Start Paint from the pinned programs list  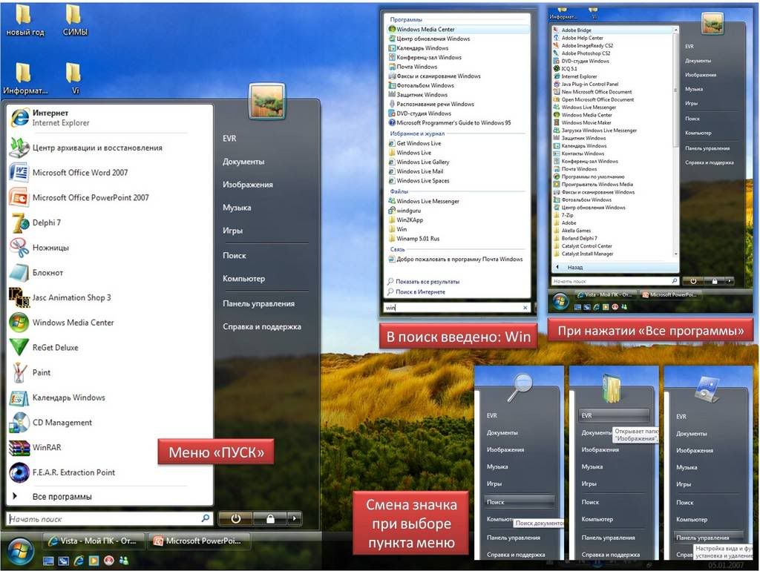point(42,373)
